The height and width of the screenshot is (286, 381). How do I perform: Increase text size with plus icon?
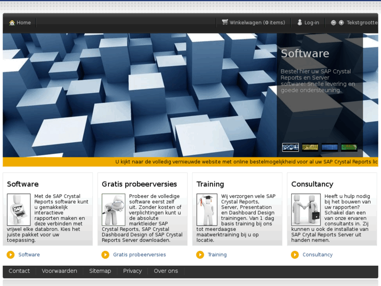pyautogui.click(x=341, y=23)
